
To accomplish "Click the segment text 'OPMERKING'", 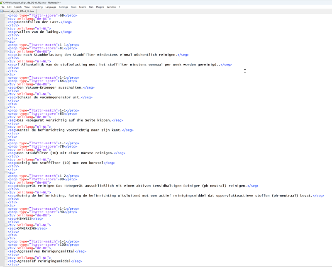I will [27, 228].
